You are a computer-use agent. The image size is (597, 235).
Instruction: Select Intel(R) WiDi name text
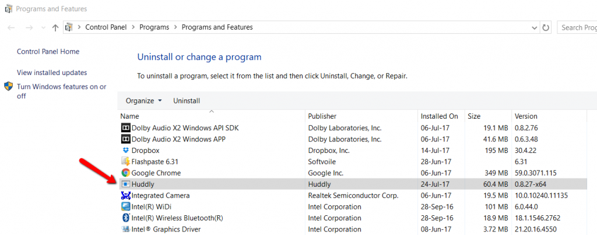click(x=150, y=207)
